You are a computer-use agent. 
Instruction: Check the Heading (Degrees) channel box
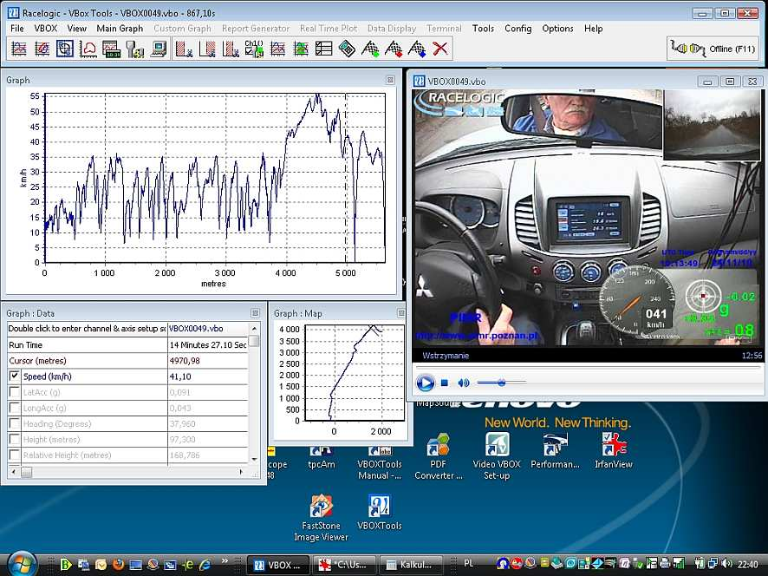(15, 423)
